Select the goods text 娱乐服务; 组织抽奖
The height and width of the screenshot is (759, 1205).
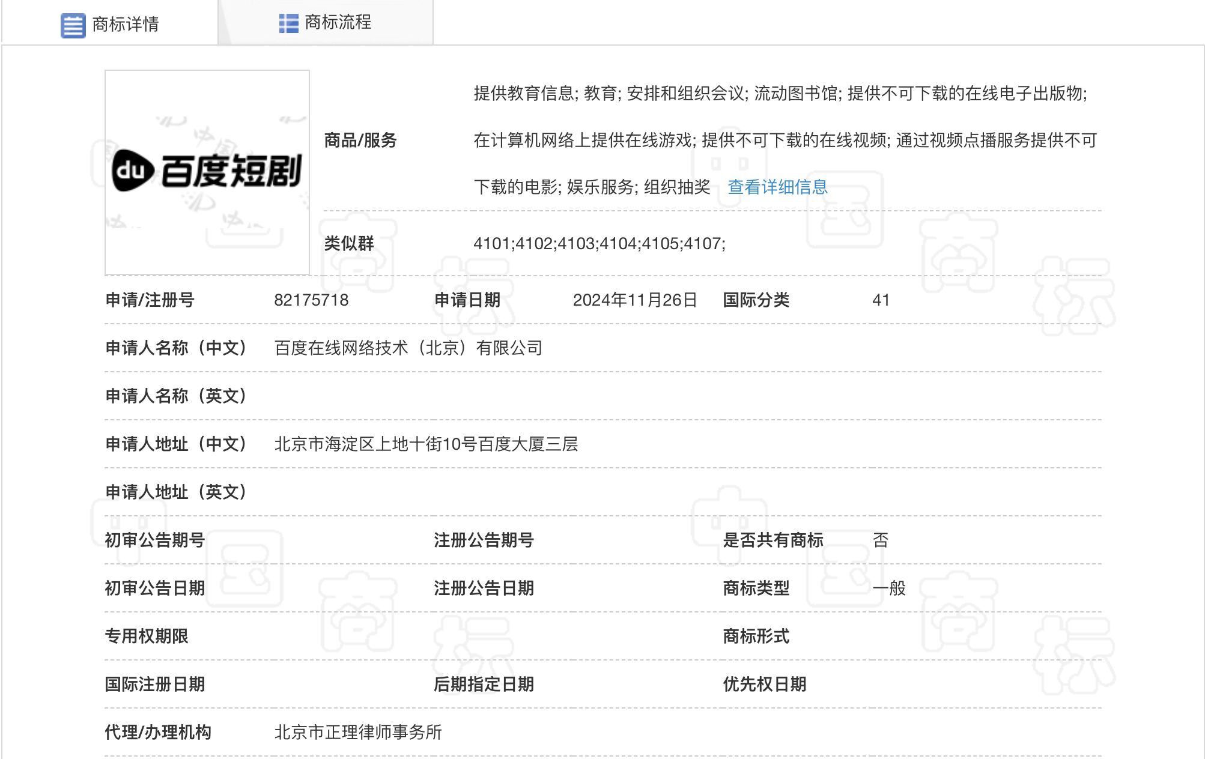tap(639, 187)
